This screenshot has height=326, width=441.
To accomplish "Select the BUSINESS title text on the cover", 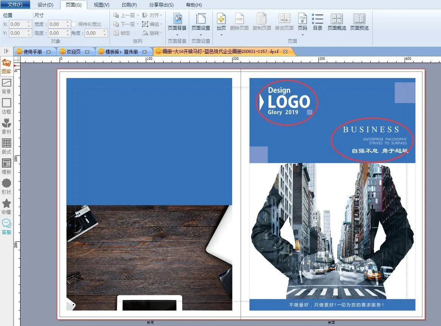I will pyautogui.click(x=371, y=129).
